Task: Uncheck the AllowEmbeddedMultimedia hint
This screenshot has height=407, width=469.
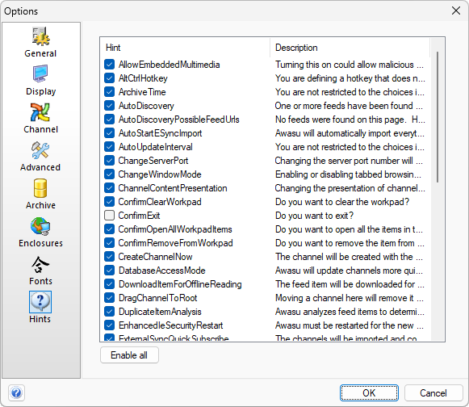Action: [110, 65]
